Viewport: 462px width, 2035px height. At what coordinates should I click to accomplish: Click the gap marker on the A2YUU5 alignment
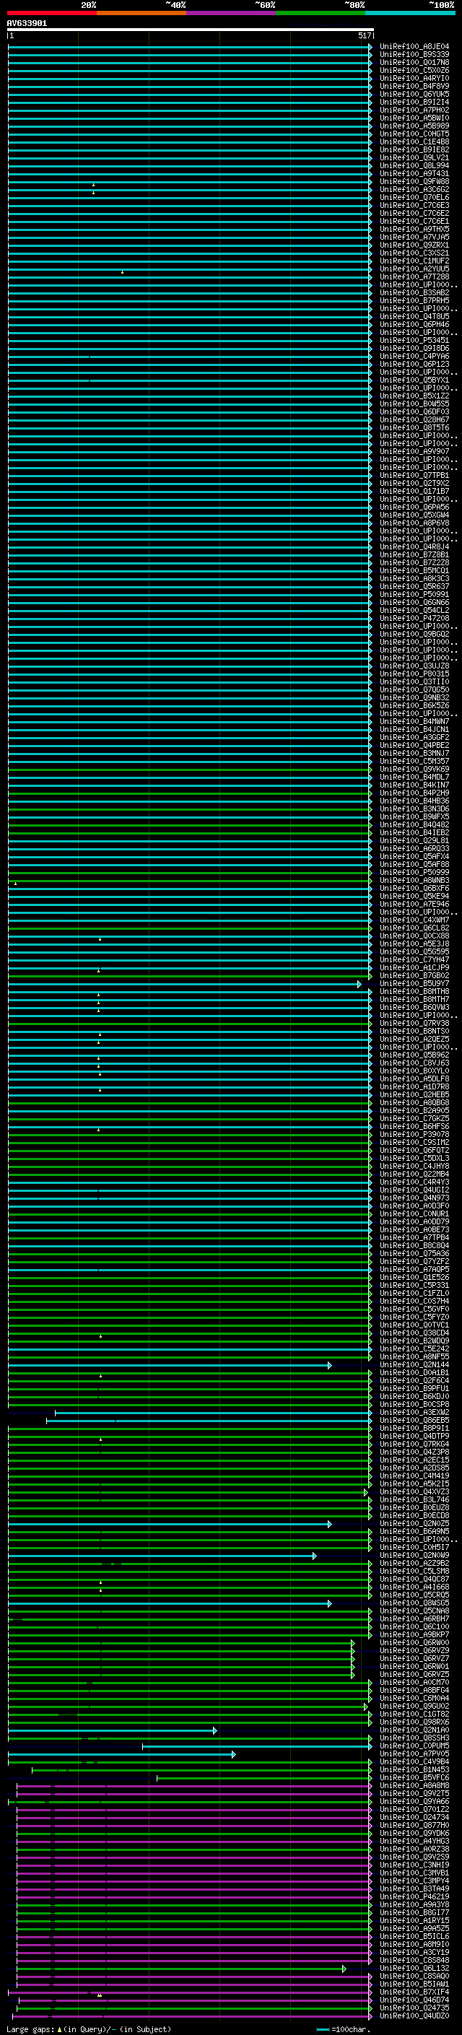click(x=123, y=271)
